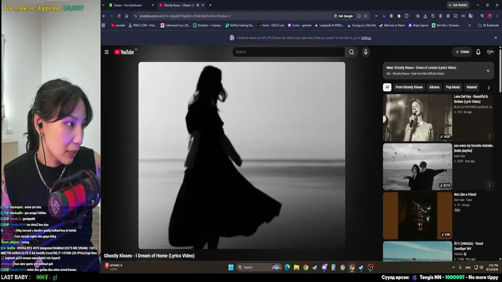
Task: Open the Create menu button
Action: (462, 52)
